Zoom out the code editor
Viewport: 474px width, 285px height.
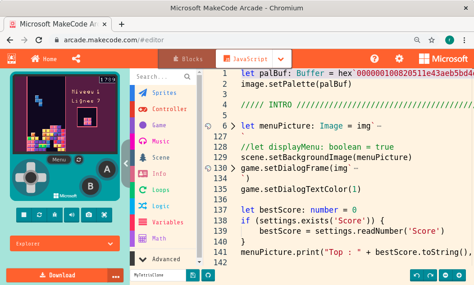tap(445, 275)
